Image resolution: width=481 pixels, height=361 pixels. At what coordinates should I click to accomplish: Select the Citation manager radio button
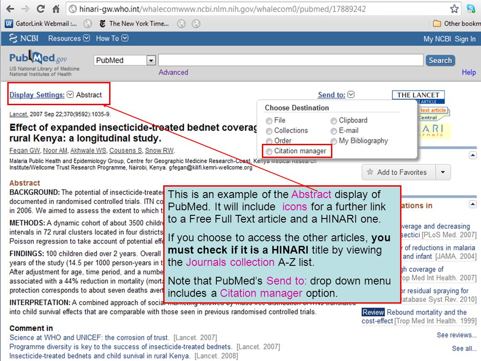[269, 152]
